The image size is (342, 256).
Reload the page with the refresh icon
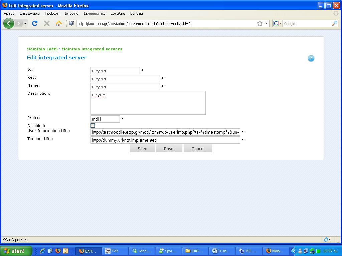[34, 23]
